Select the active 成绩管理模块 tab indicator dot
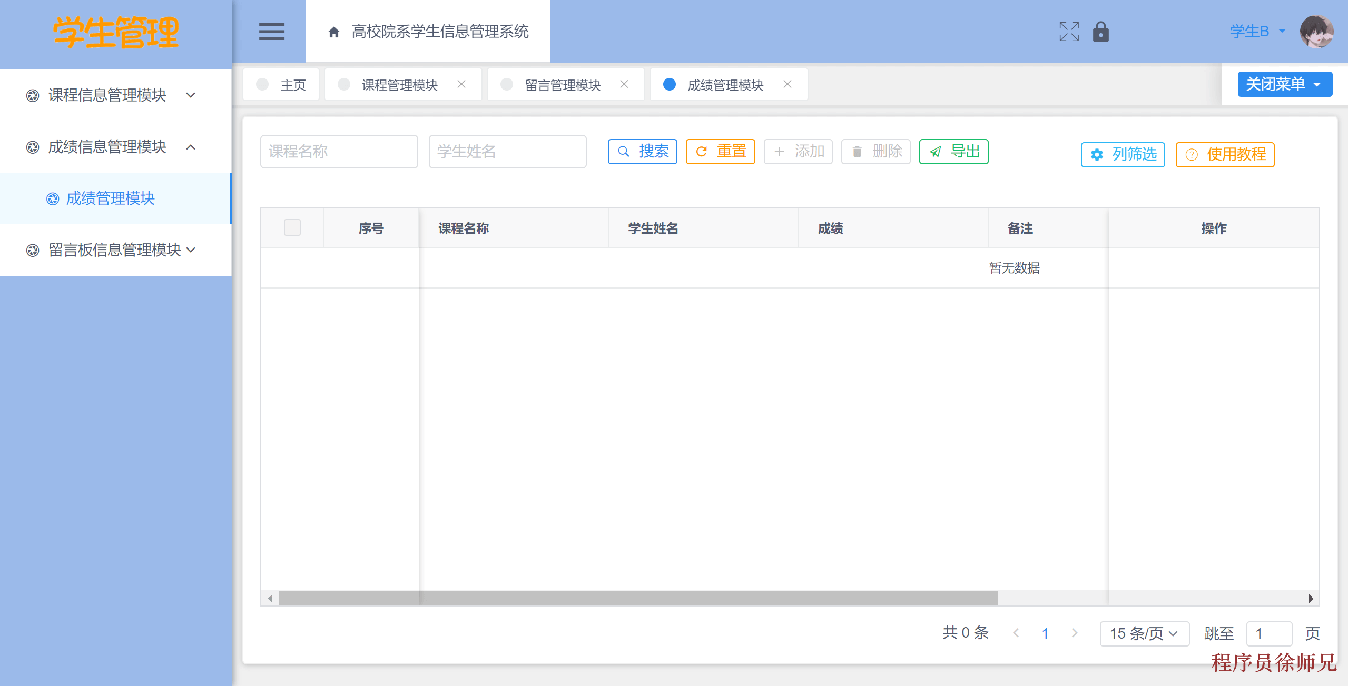1348x686 pixels. [670, 84]
